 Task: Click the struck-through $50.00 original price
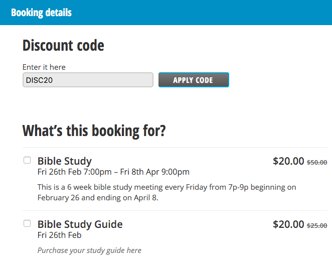pos(317,162)
